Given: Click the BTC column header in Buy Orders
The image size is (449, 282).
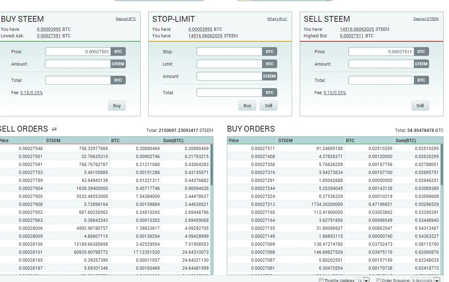Looking at the screenshot, I should 369,141.
